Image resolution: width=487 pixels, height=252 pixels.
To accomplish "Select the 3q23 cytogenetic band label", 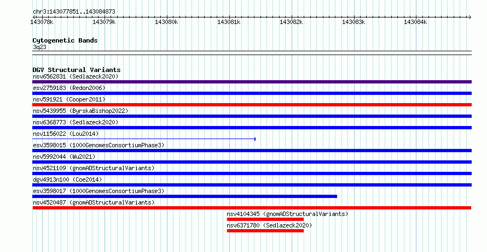I will (39, 47).
